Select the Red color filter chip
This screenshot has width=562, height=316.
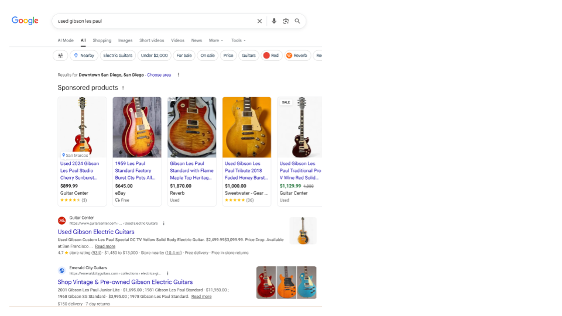click(x=271, y=56)
